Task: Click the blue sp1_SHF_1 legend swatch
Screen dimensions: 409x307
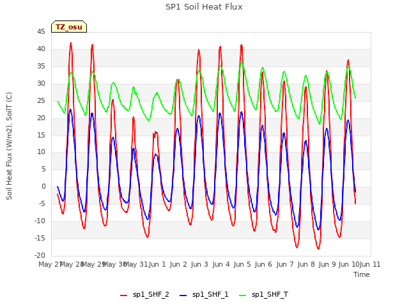Action: click(183, 295)
